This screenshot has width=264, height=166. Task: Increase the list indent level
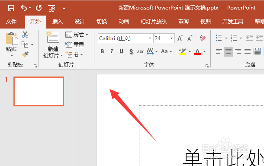259,38
